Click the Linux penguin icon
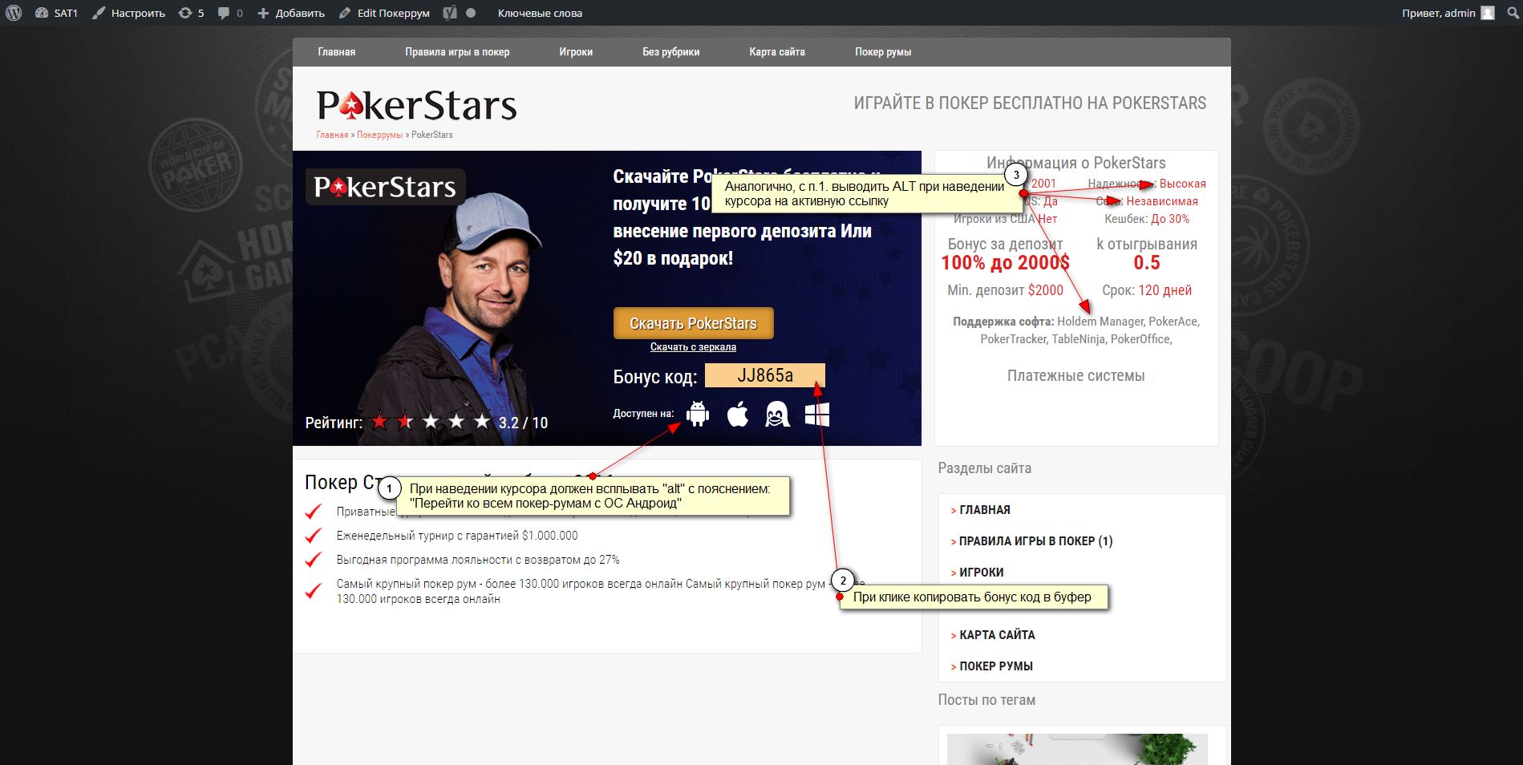This screenshot has height=765, width=1523. point(777,414)
